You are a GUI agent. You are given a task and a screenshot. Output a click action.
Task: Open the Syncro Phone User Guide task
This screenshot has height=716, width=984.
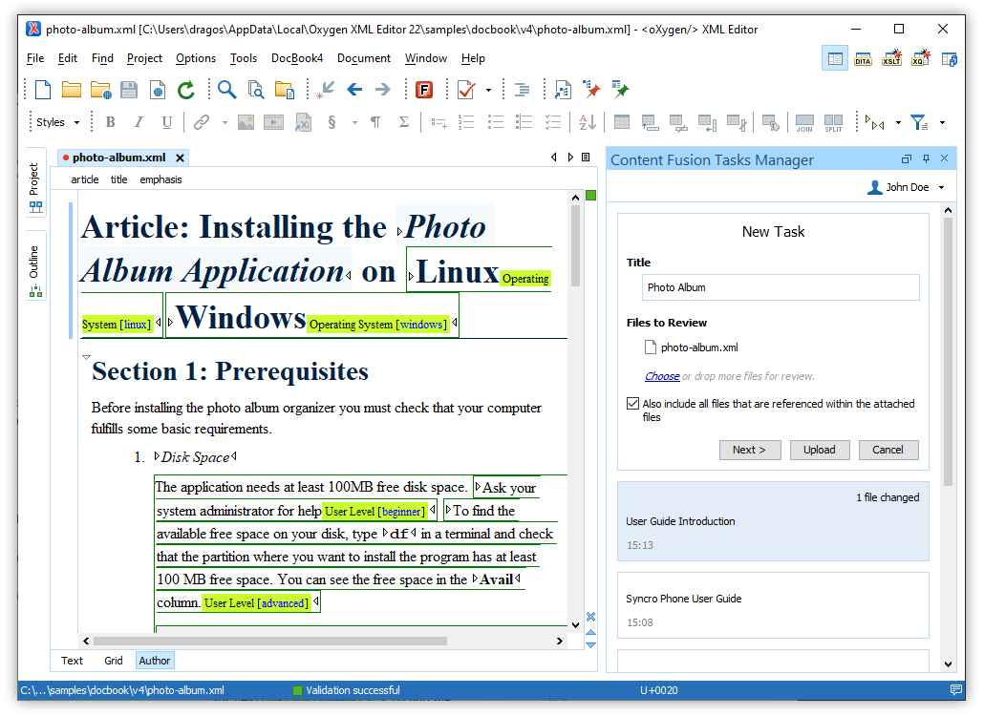tap(773, 605)
